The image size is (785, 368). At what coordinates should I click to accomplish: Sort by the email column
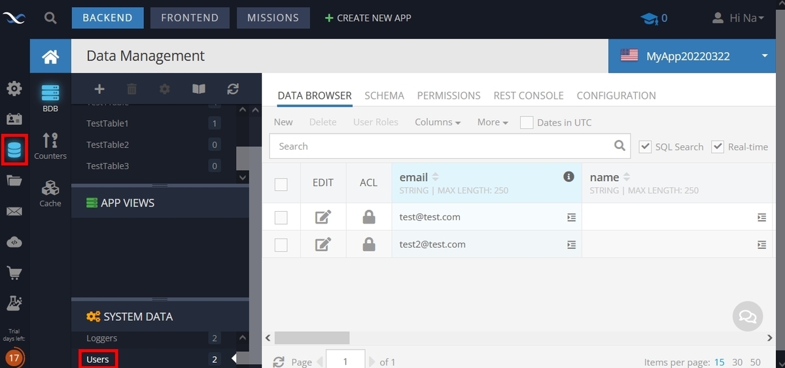click(436, 177)
